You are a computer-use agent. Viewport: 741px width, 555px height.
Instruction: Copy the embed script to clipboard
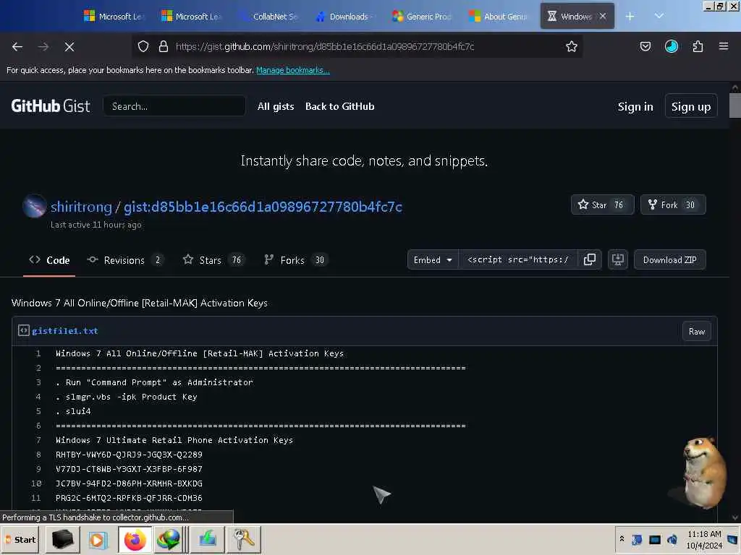click(589, 260)
